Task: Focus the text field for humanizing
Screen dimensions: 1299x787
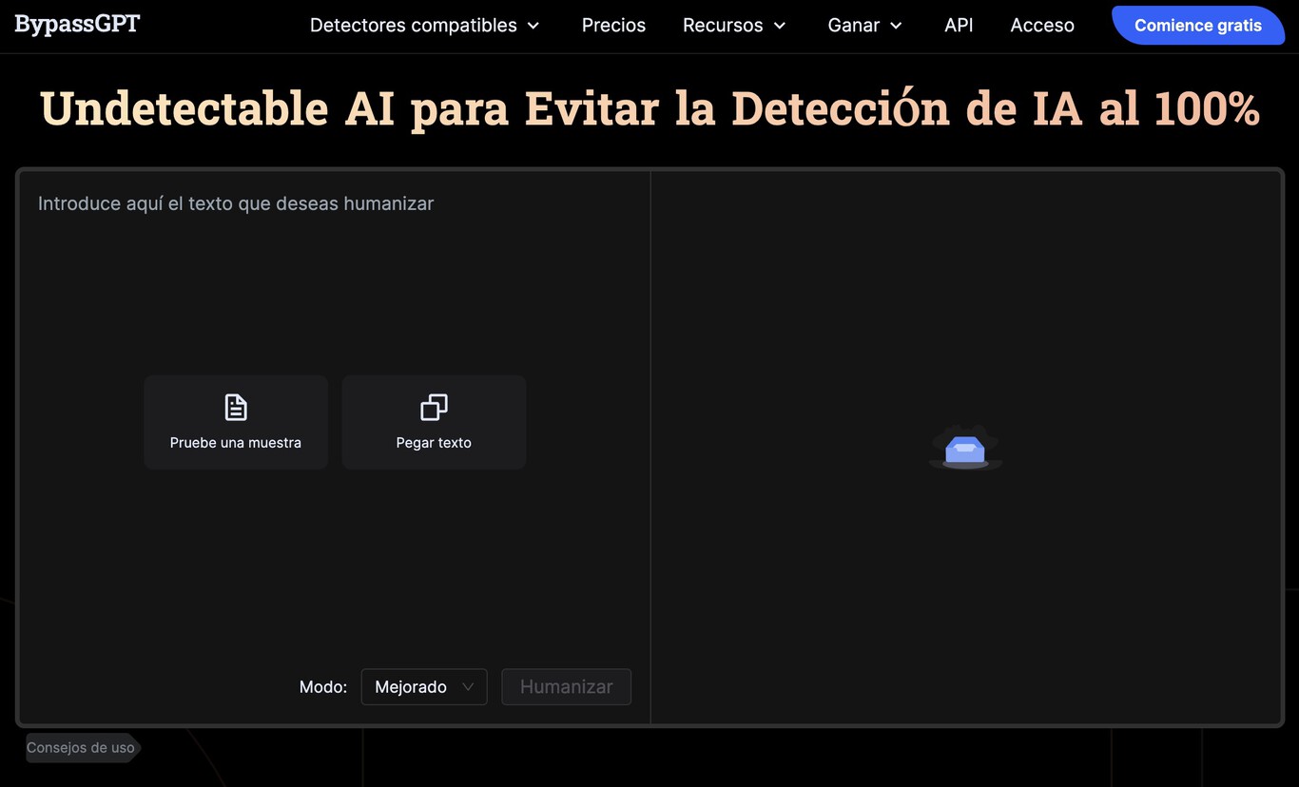Action: 333,285
